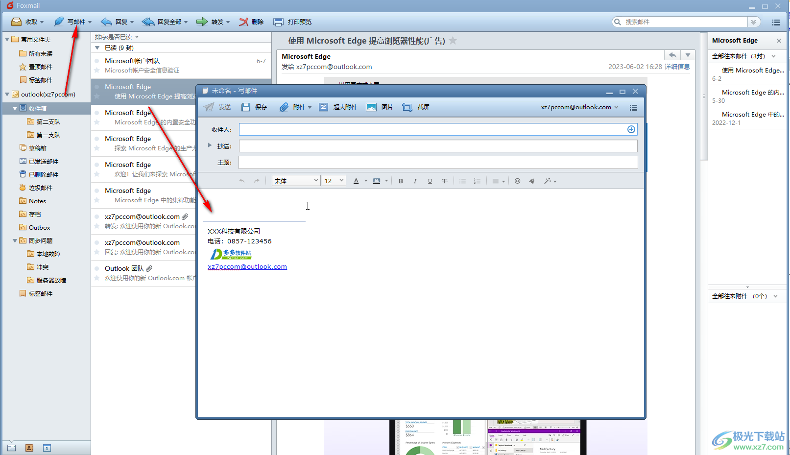Image resolution: width=790 pixels, height=455 pixels.
Task: Click 详细信息 link in message header
Action: click(677, 67)
